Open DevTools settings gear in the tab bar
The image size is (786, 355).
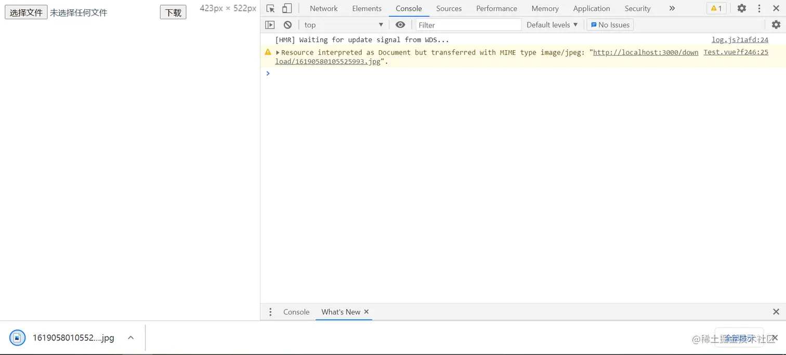pyautogui.click(x=742, y=8)
